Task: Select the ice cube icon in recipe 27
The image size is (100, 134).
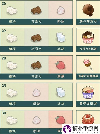Action: (61, 37)
